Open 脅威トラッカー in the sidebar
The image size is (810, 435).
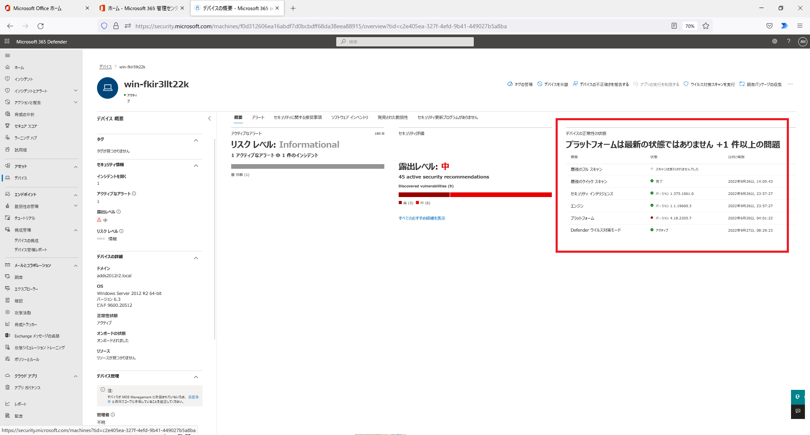26,324
